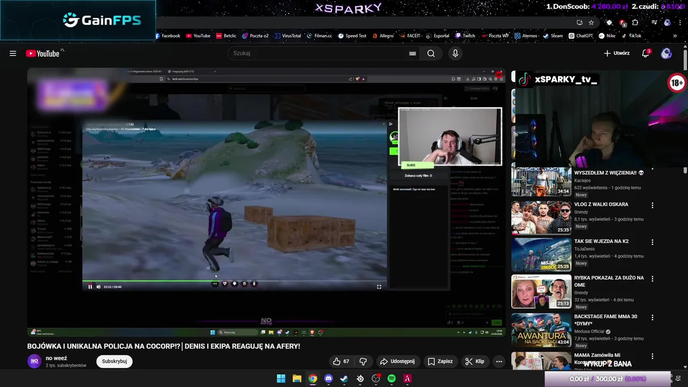Open YouTube account avatar menu
Viewport: 688px width, 387px height.
666,53
